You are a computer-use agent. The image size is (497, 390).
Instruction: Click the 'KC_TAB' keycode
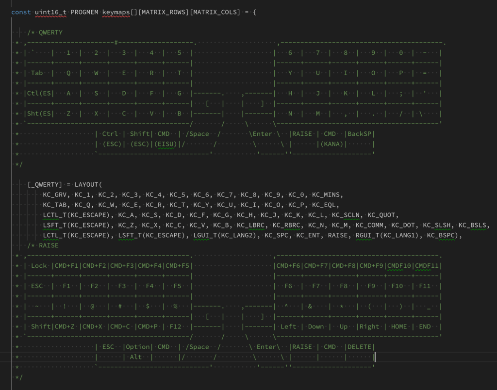click(54, 205)
